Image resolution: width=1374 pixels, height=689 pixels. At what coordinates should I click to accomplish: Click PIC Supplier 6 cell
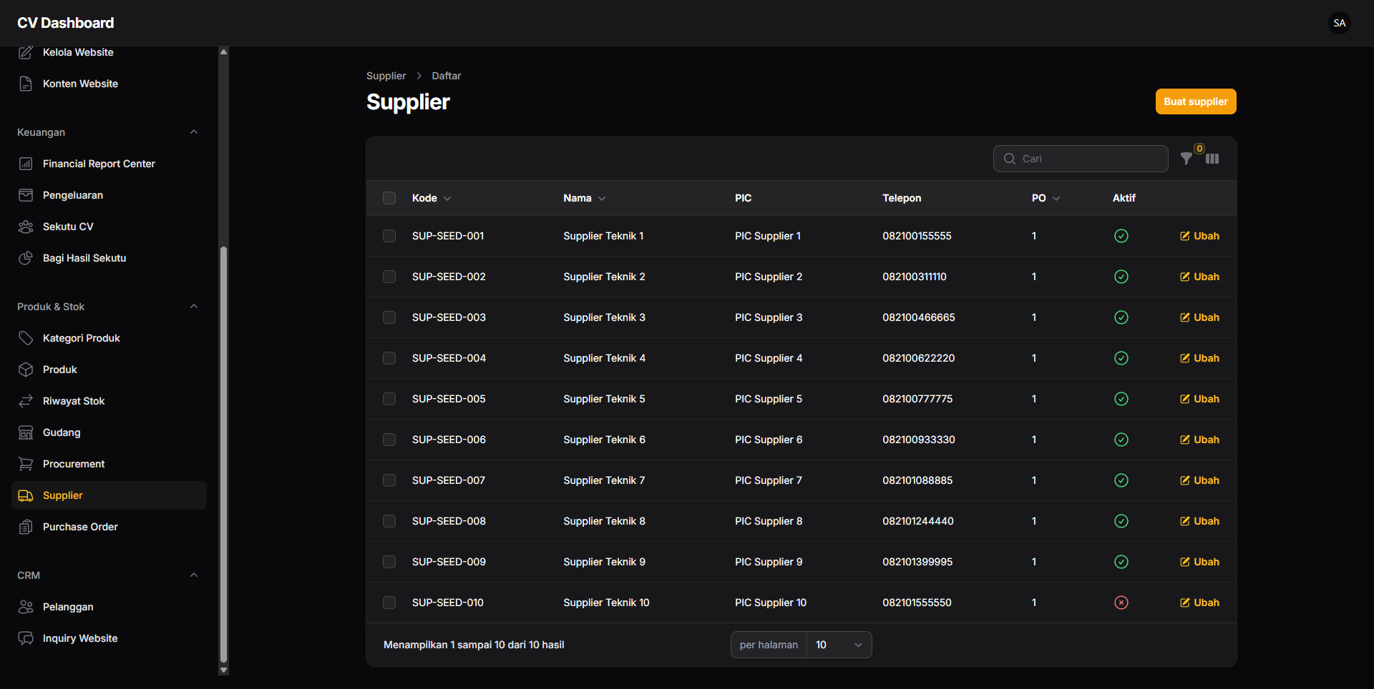[769, 440]
